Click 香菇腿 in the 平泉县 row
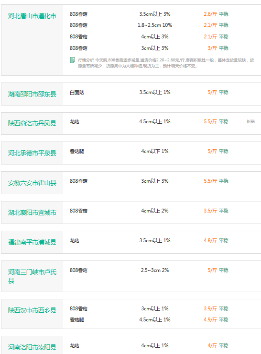 tap(77, 152)
